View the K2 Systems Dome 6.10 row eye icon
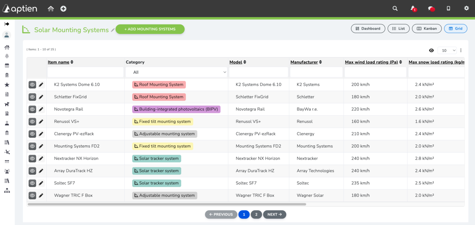 (x=32, y=85)
